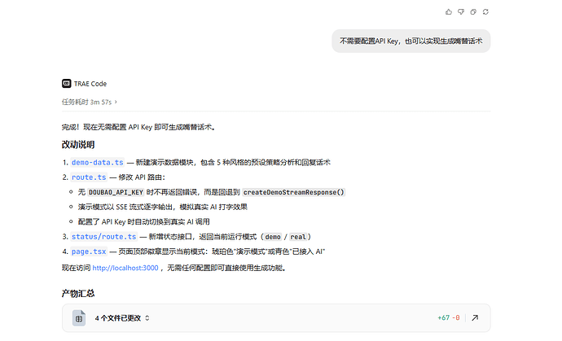Copy the response with the copy icon
Image resolution: width=562 pixels, height=341 pixels.
tap(473, 12)
